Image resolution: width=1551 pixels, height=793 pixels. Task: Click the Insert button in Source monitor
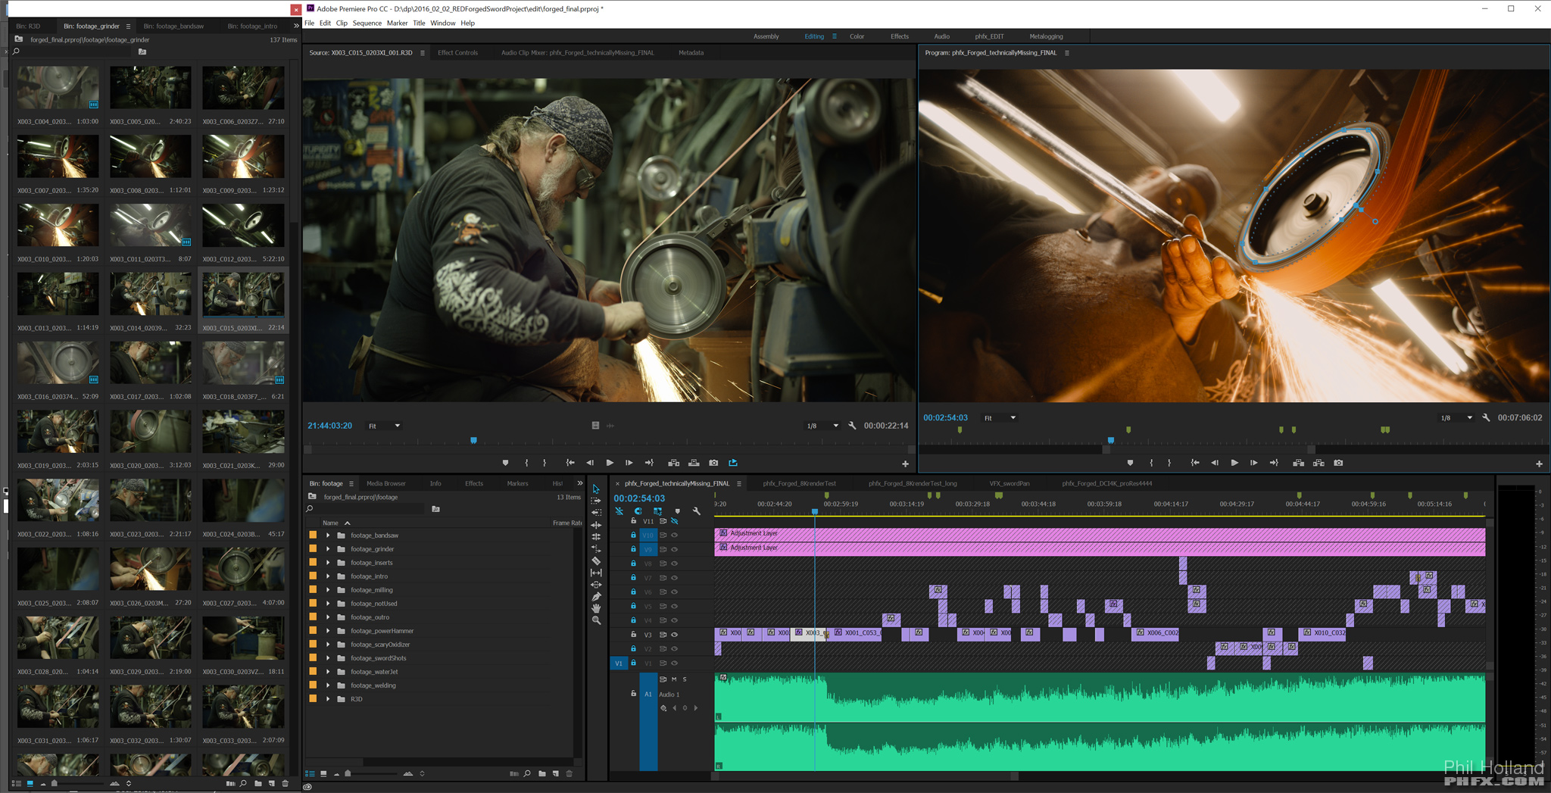point(673,463)
